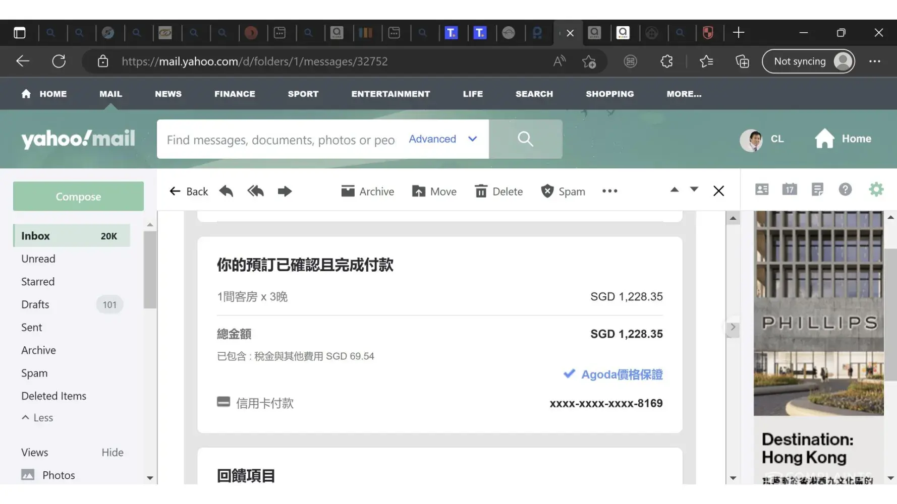Open the Notepad icon in the right panel
The height and width of the screenshot is (504, 897).
(817, 190)
